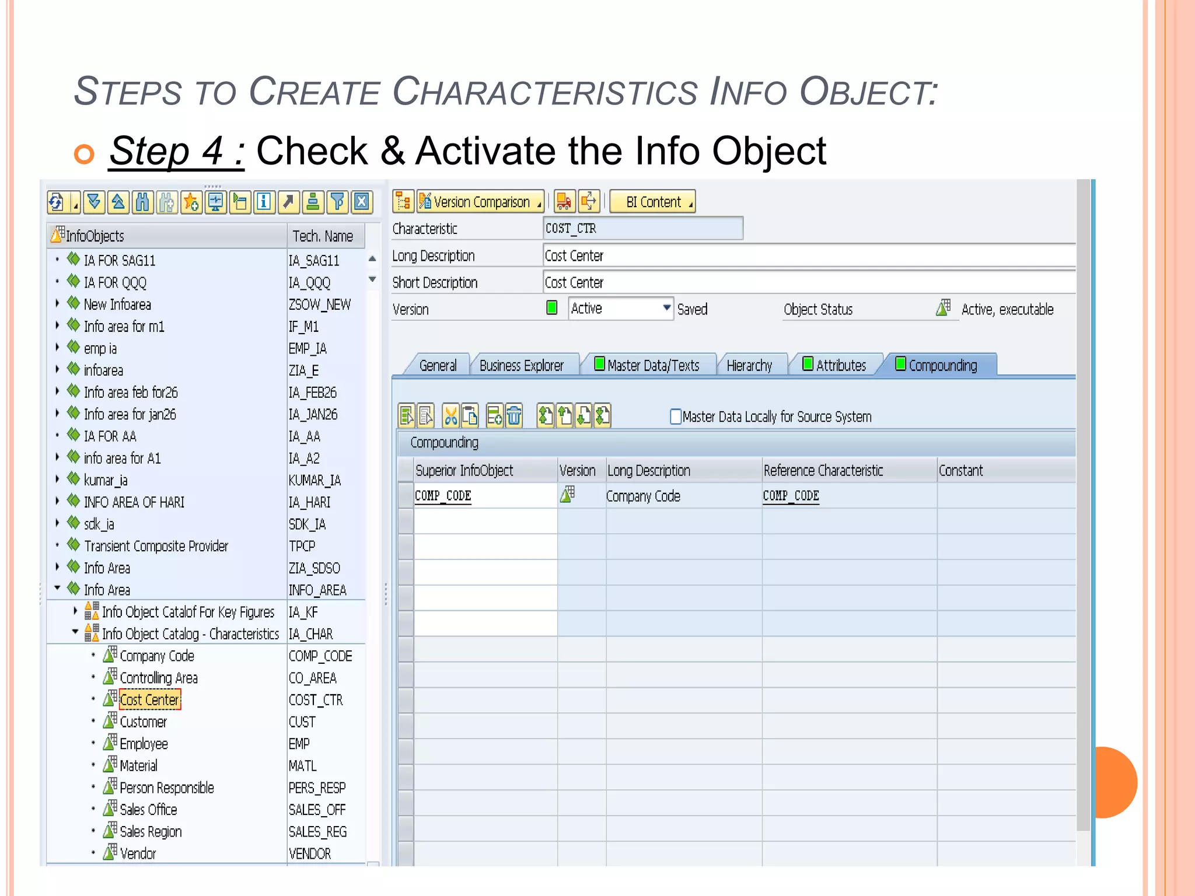Viewport: 1195px width, 896px height.
Task: Click the Superior InfoObject column header
Action: pos(485,470)
